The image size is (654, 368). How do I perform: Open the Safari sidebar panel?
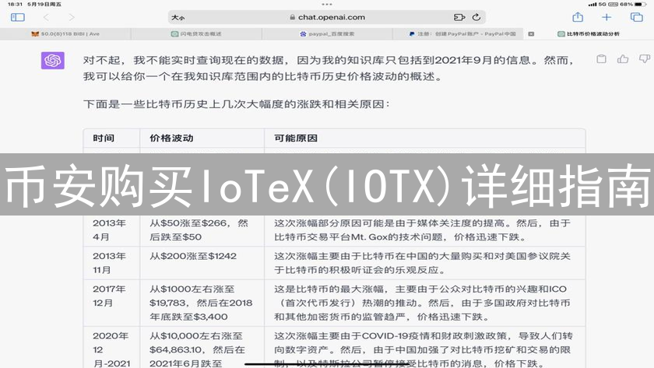17,17
